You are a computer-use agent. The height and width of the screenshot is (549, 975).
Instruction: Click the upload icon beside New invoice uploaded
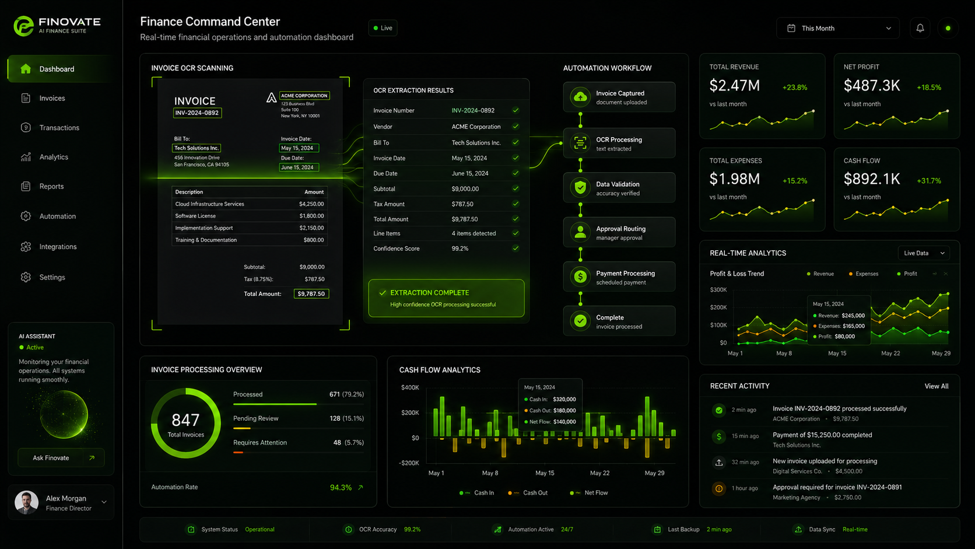click(719, 462)
